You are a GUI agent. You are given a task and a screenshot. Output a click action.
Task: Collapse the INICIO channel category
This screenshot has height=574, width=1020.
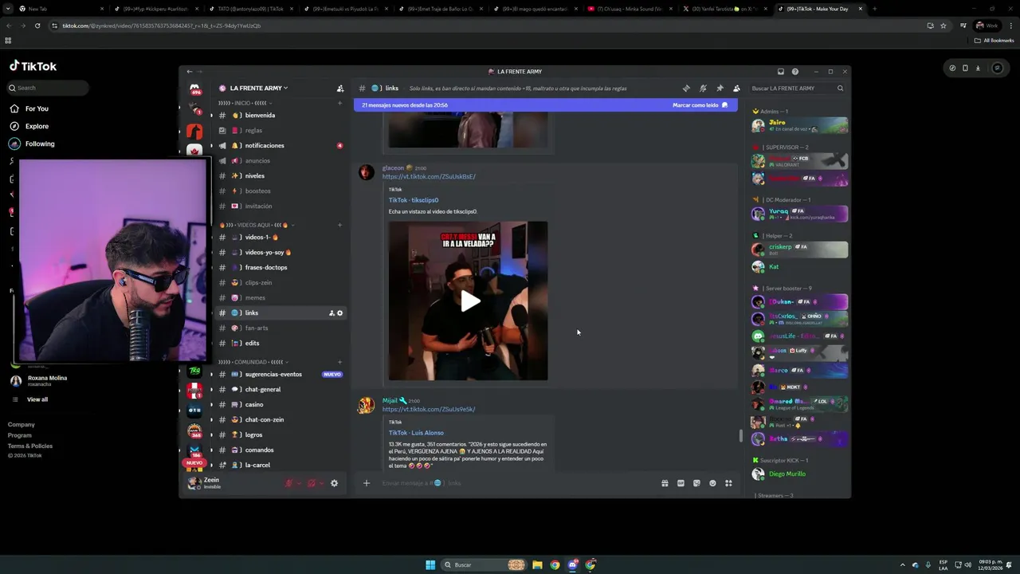click(245, 103)
